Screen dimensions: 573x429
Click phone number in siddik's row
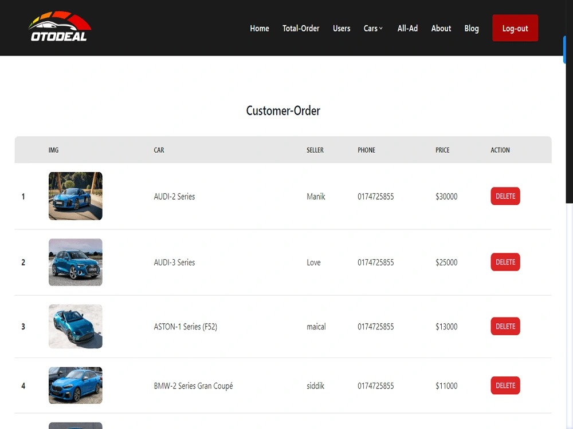click(376, 386)
